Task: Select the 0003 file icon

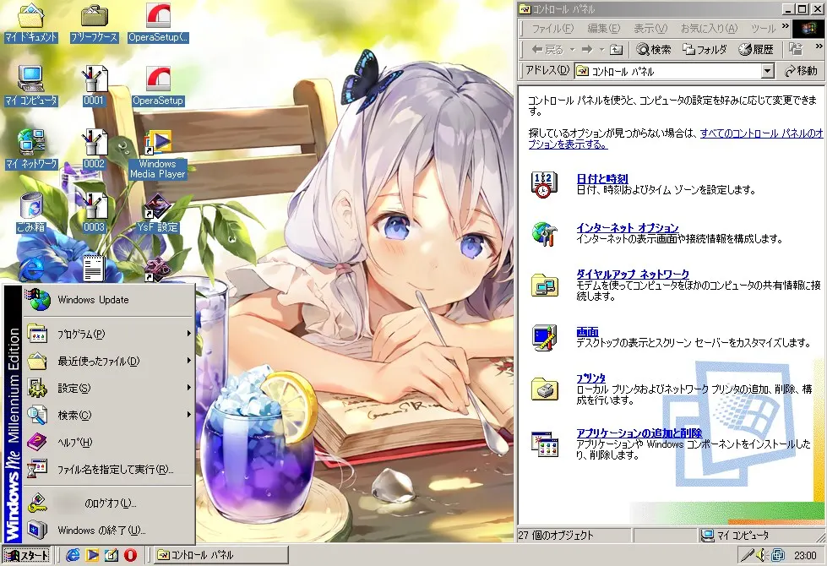Action: 94,213
